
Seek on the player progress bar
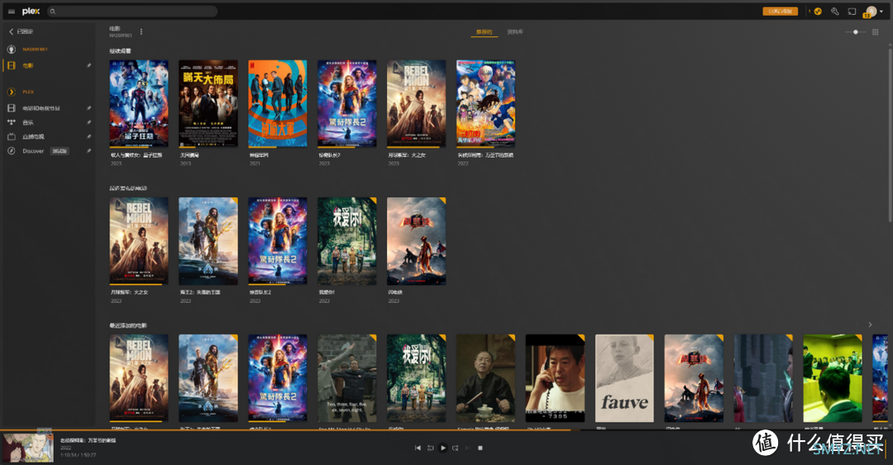point(446,429)
